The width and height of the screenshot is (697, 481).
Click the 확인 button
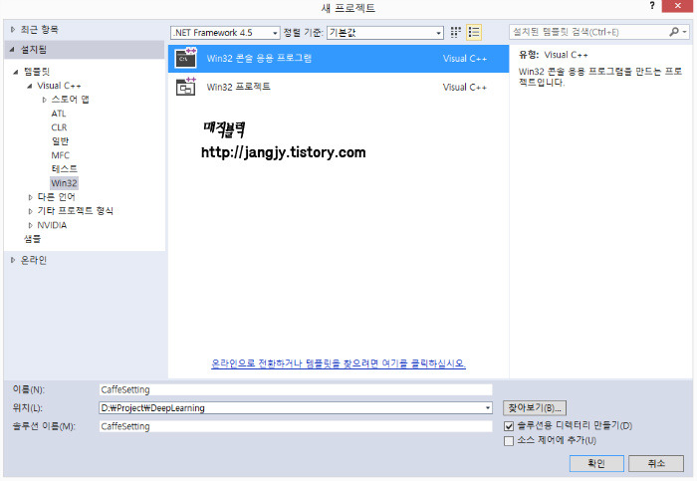click(x=596, y=463)
